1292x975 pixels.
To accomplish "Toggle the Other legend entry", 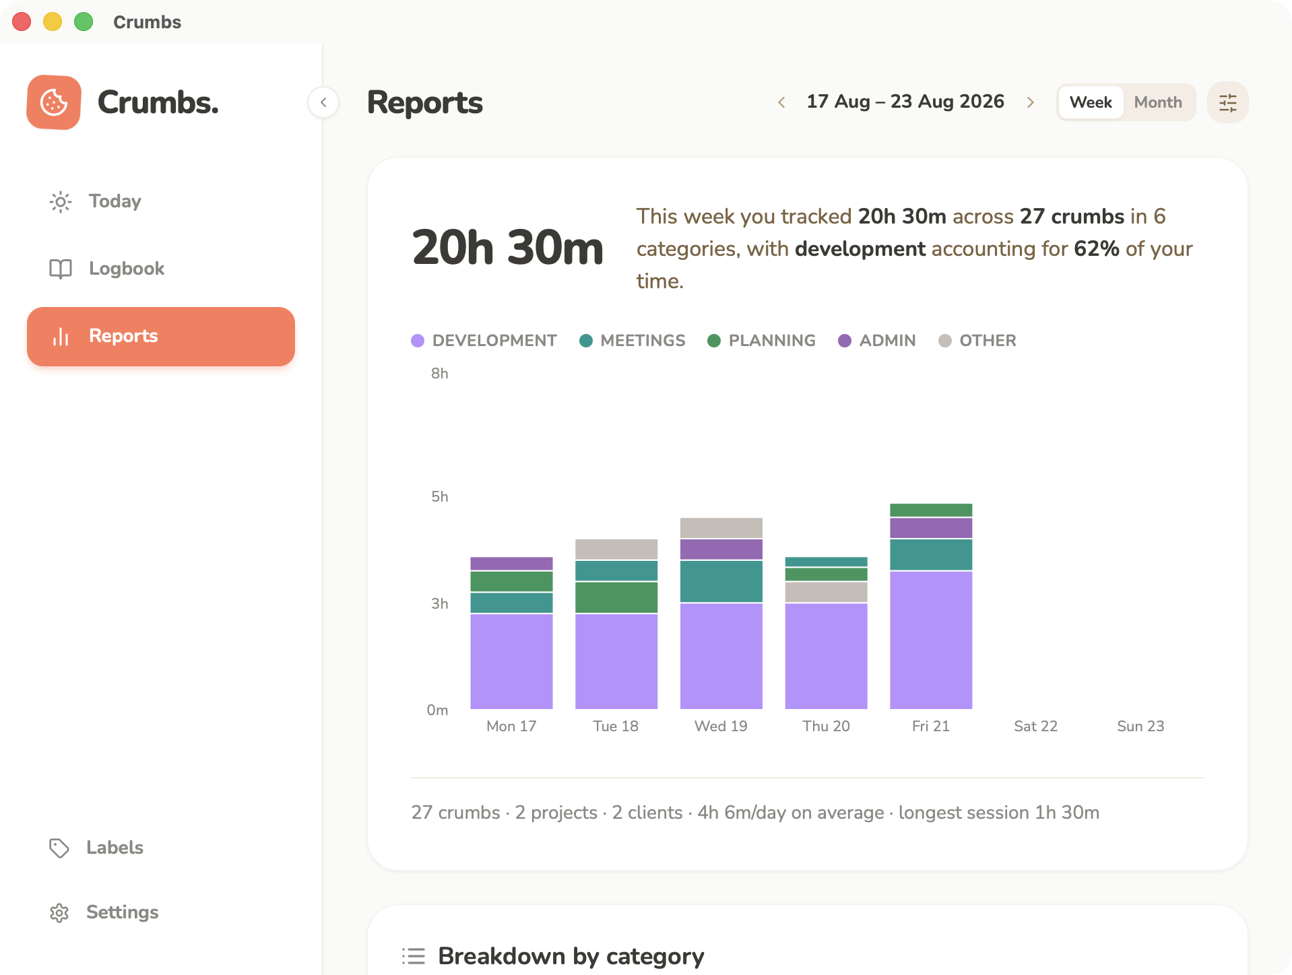I will (977, 341).
